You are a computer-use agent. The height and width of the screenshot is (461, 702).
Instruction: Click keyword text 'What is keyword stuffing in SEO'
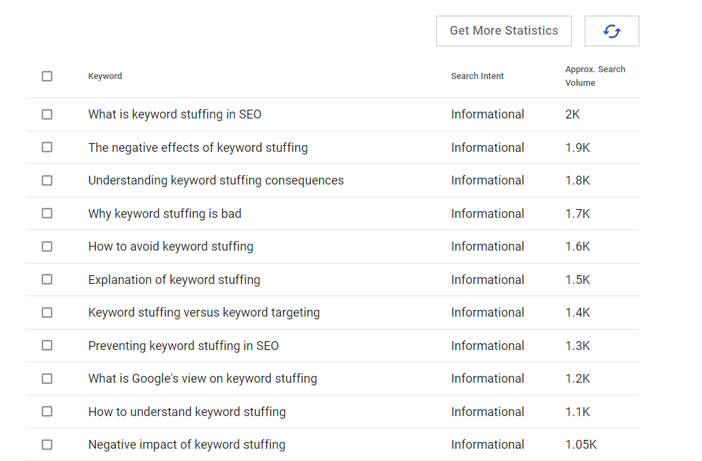coord(174,114)
